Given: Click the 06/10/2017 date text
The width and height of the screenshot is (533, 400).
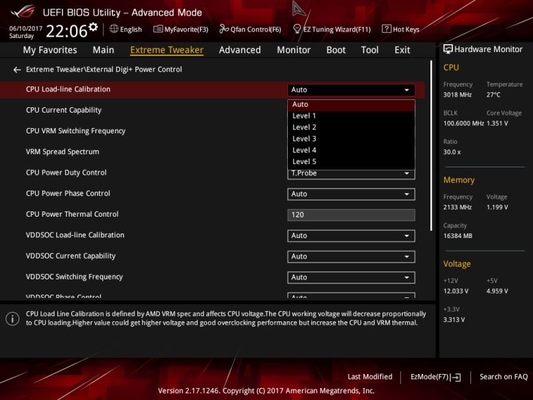Looking at the screenshot, I should [x=26, y=29].
